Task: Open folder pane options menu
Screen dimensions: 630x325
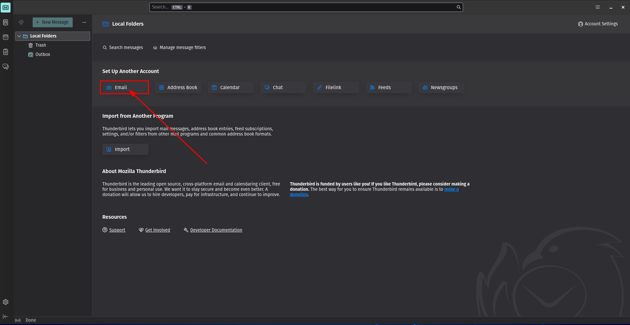Action: point(84,22)
